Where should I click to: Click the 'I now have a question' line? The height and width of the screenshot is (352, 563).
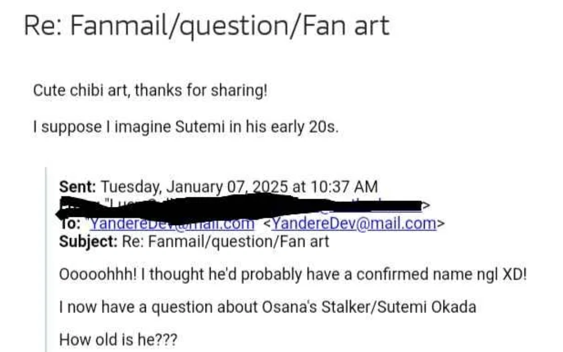pos(268,306)
